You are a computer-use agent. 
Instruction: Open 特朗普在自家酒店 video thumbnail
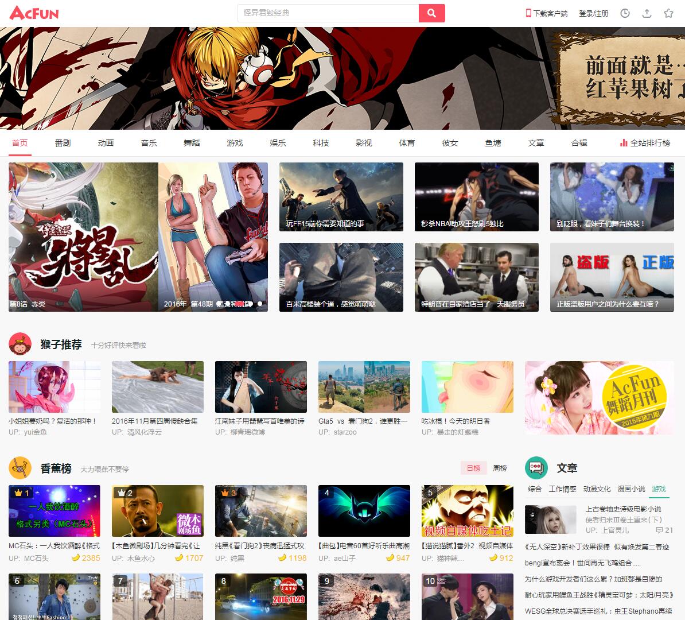pos(477,277)
